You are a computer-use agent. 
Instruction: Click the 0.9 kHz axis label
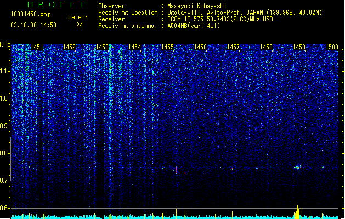[4, 126]
